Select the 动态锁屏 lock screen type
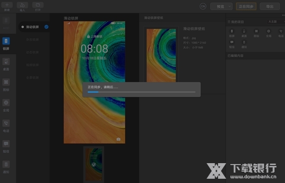This screenshot has height=183, width=285. 32,52
